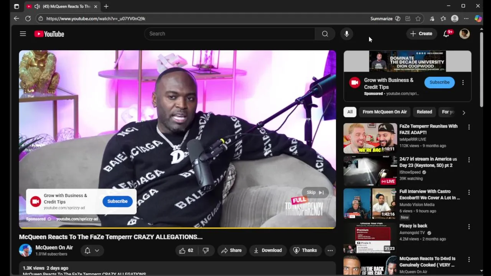The height and width of the screenshot is (276, 491).
Task: Open the Piracy is back thumbnail
Action: [x=370, y=238]
